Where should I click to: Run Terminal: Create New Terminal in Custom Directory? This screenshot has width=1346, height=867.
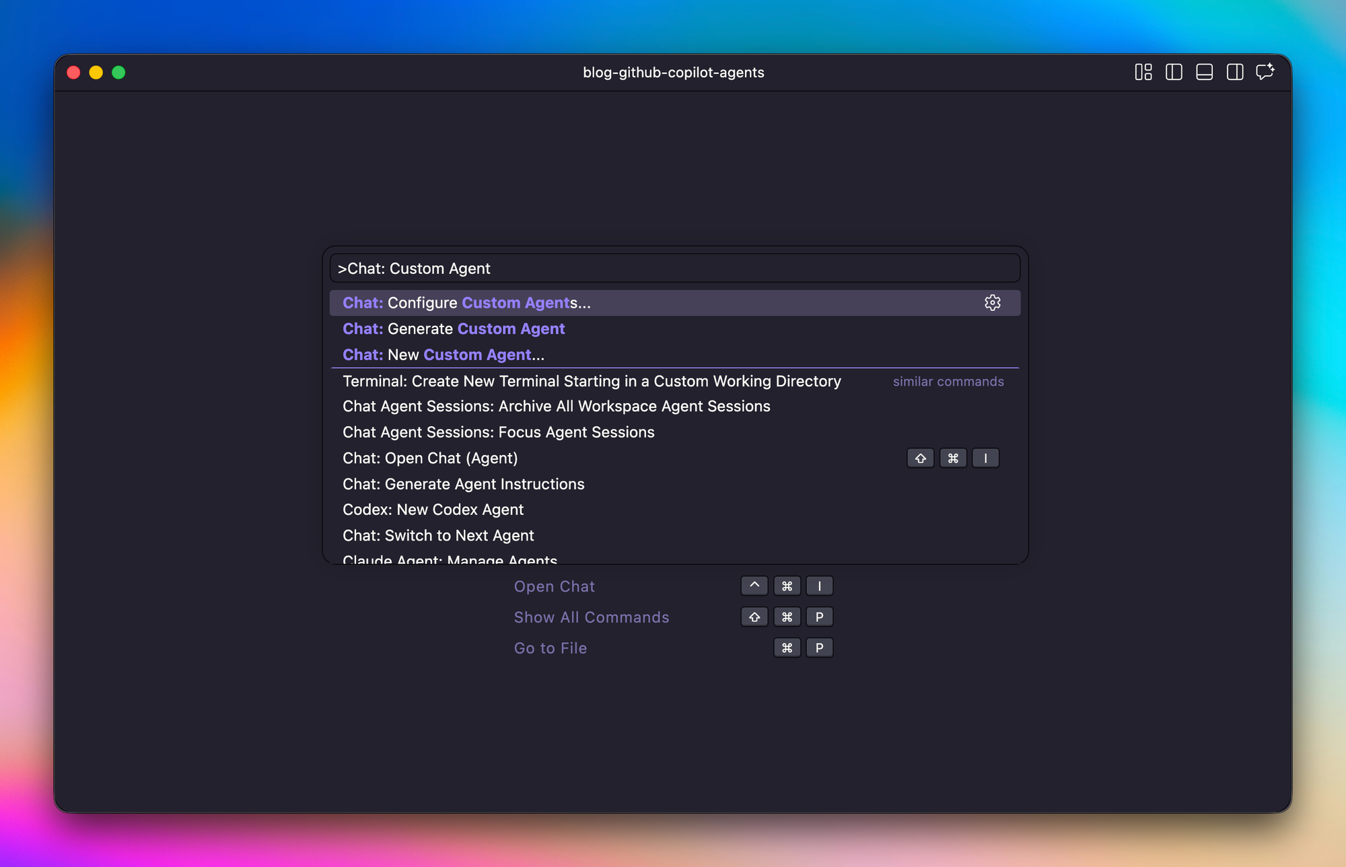coord(592,381)
